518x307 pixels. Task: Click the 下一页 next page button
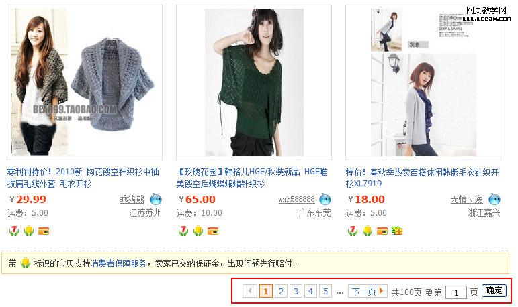click(x=368, y=291)
